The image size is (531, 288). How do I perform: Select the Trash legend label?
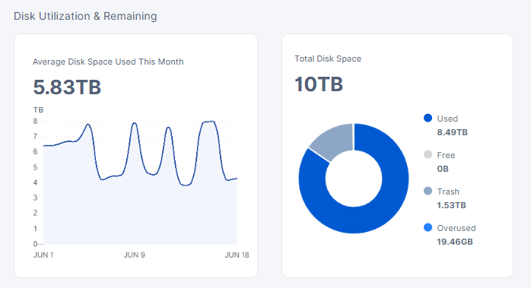pos(448,192)
